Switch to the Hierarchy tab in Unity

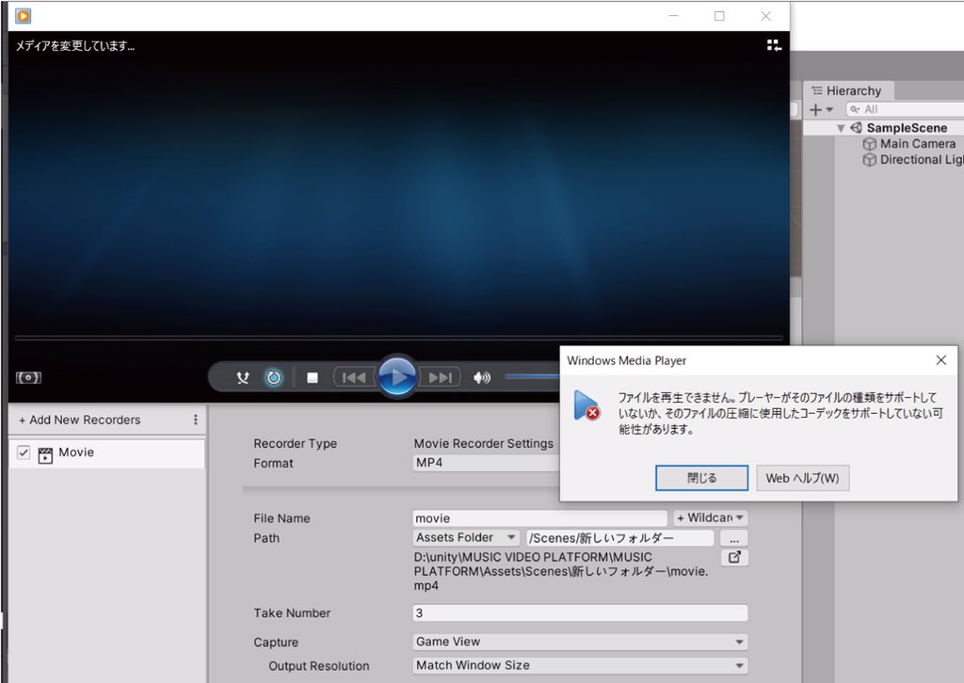(848, 91)
